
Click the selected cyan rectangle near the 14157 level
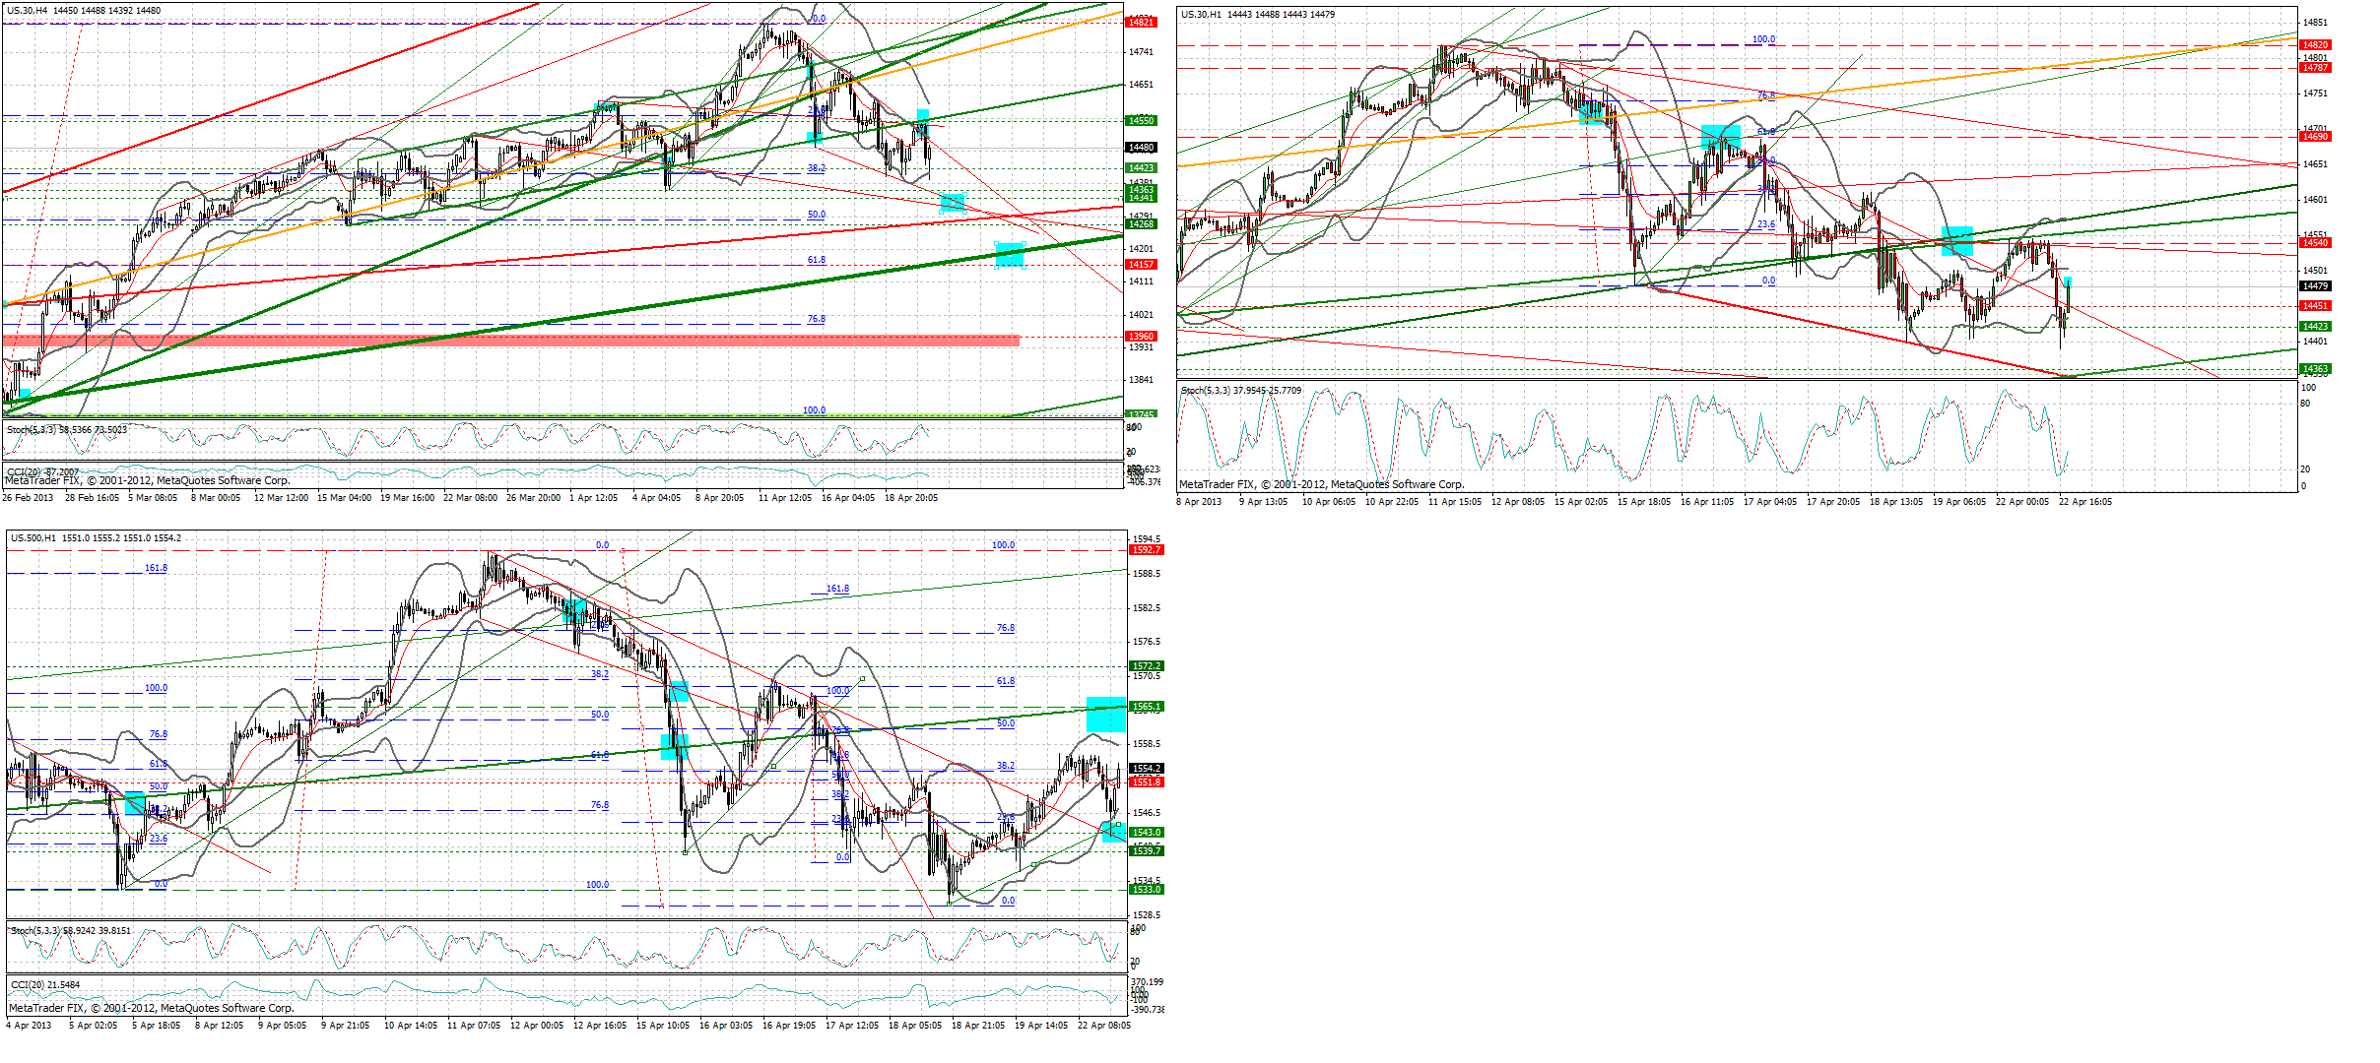(1010, 255)
